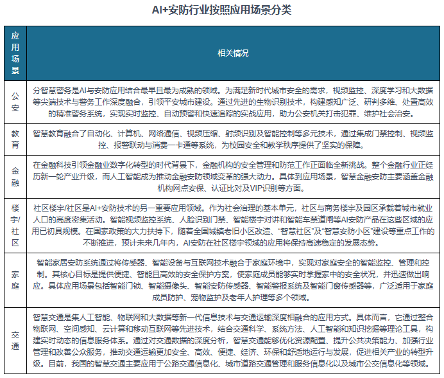Click the 家庭 description about 智能家居安防系统
Viewport: 444px width, 378px height.
[233, 280]
